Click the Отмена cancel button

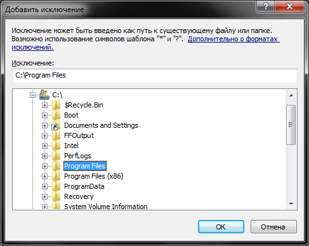tap(273, 227)
